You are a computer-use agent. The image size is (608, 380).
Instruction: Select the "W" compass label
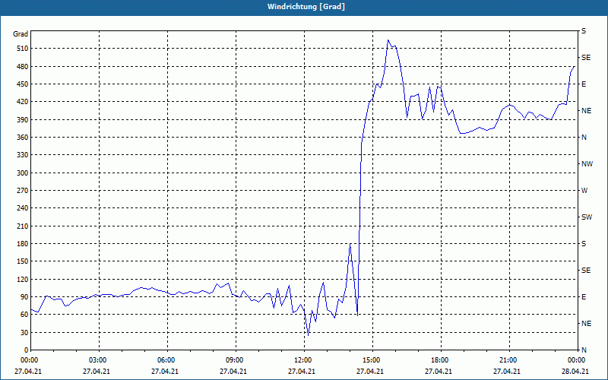coord(584,191)
